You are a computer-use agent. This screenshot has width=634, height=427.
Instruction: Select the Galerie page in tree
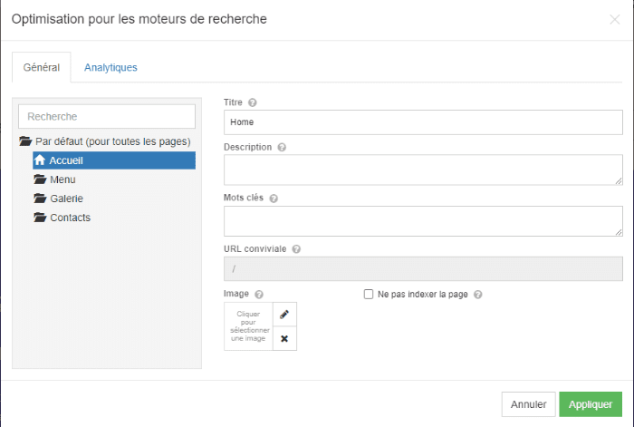[x=66, y=199]
